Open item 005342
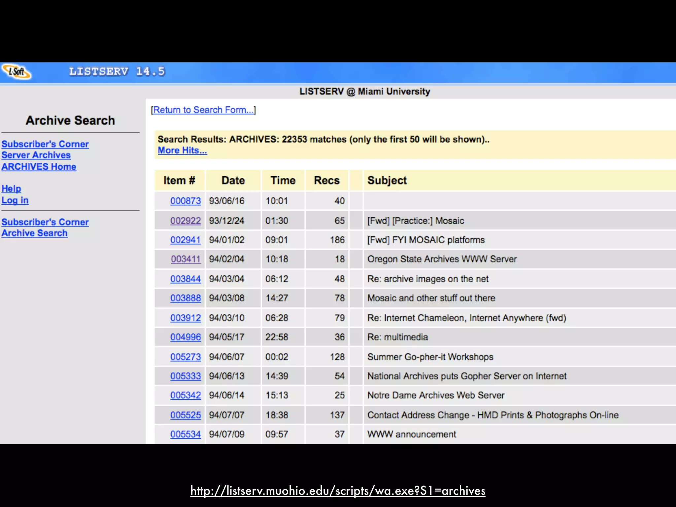Screen dimensions: 676x507 pos(186,395)
